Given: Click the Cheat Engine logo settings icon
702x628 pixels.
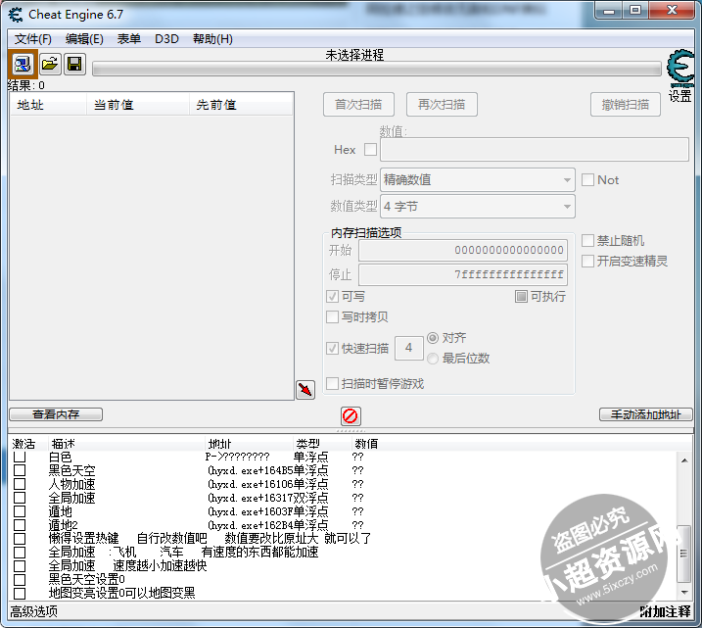Looking at the screenshot, I should (680, 68).
